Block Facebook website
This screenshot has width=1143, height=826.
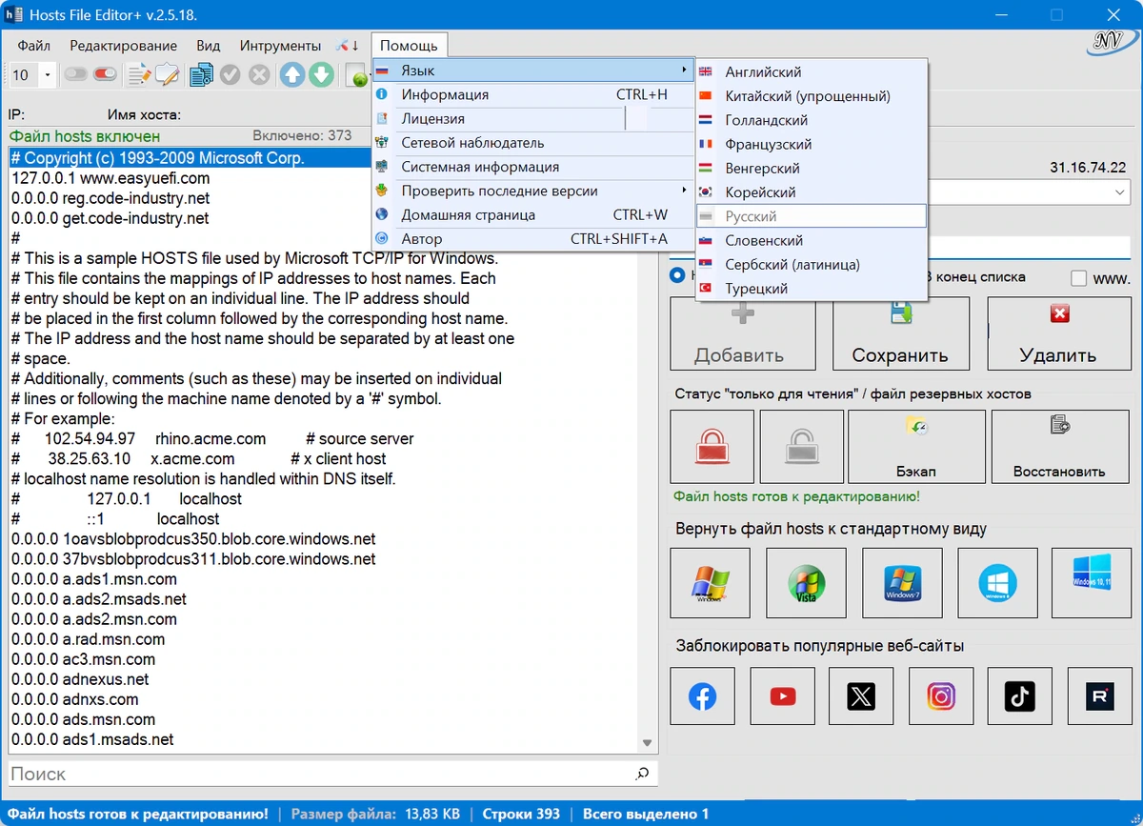[703, 697]
